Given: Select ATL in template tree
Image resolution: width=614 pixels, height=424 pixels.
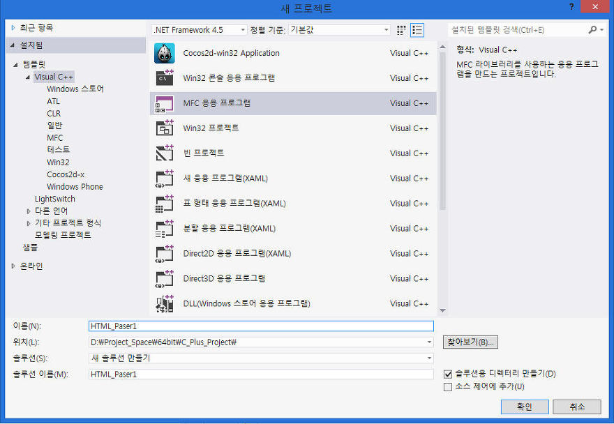Looking at the screenshot, I should 53,101.
